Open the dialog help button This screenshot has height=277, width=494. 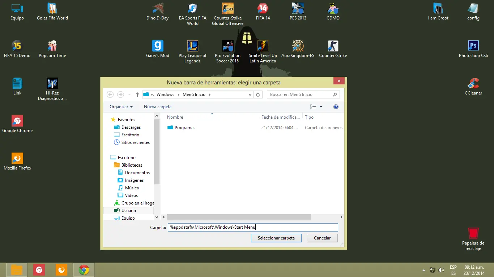tap(336, 107)
